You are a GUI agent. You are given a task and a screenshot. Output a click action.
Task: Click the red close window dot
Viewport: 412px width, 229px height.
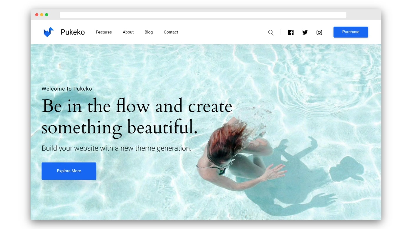[37, 15]
